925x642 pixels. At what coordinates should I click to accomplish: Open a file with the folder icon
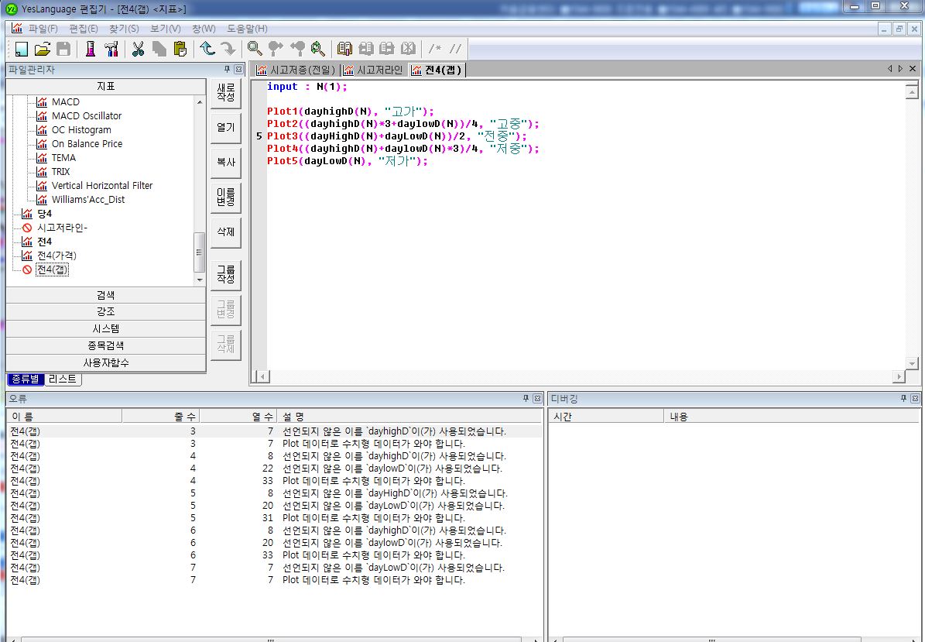point(43,49)
